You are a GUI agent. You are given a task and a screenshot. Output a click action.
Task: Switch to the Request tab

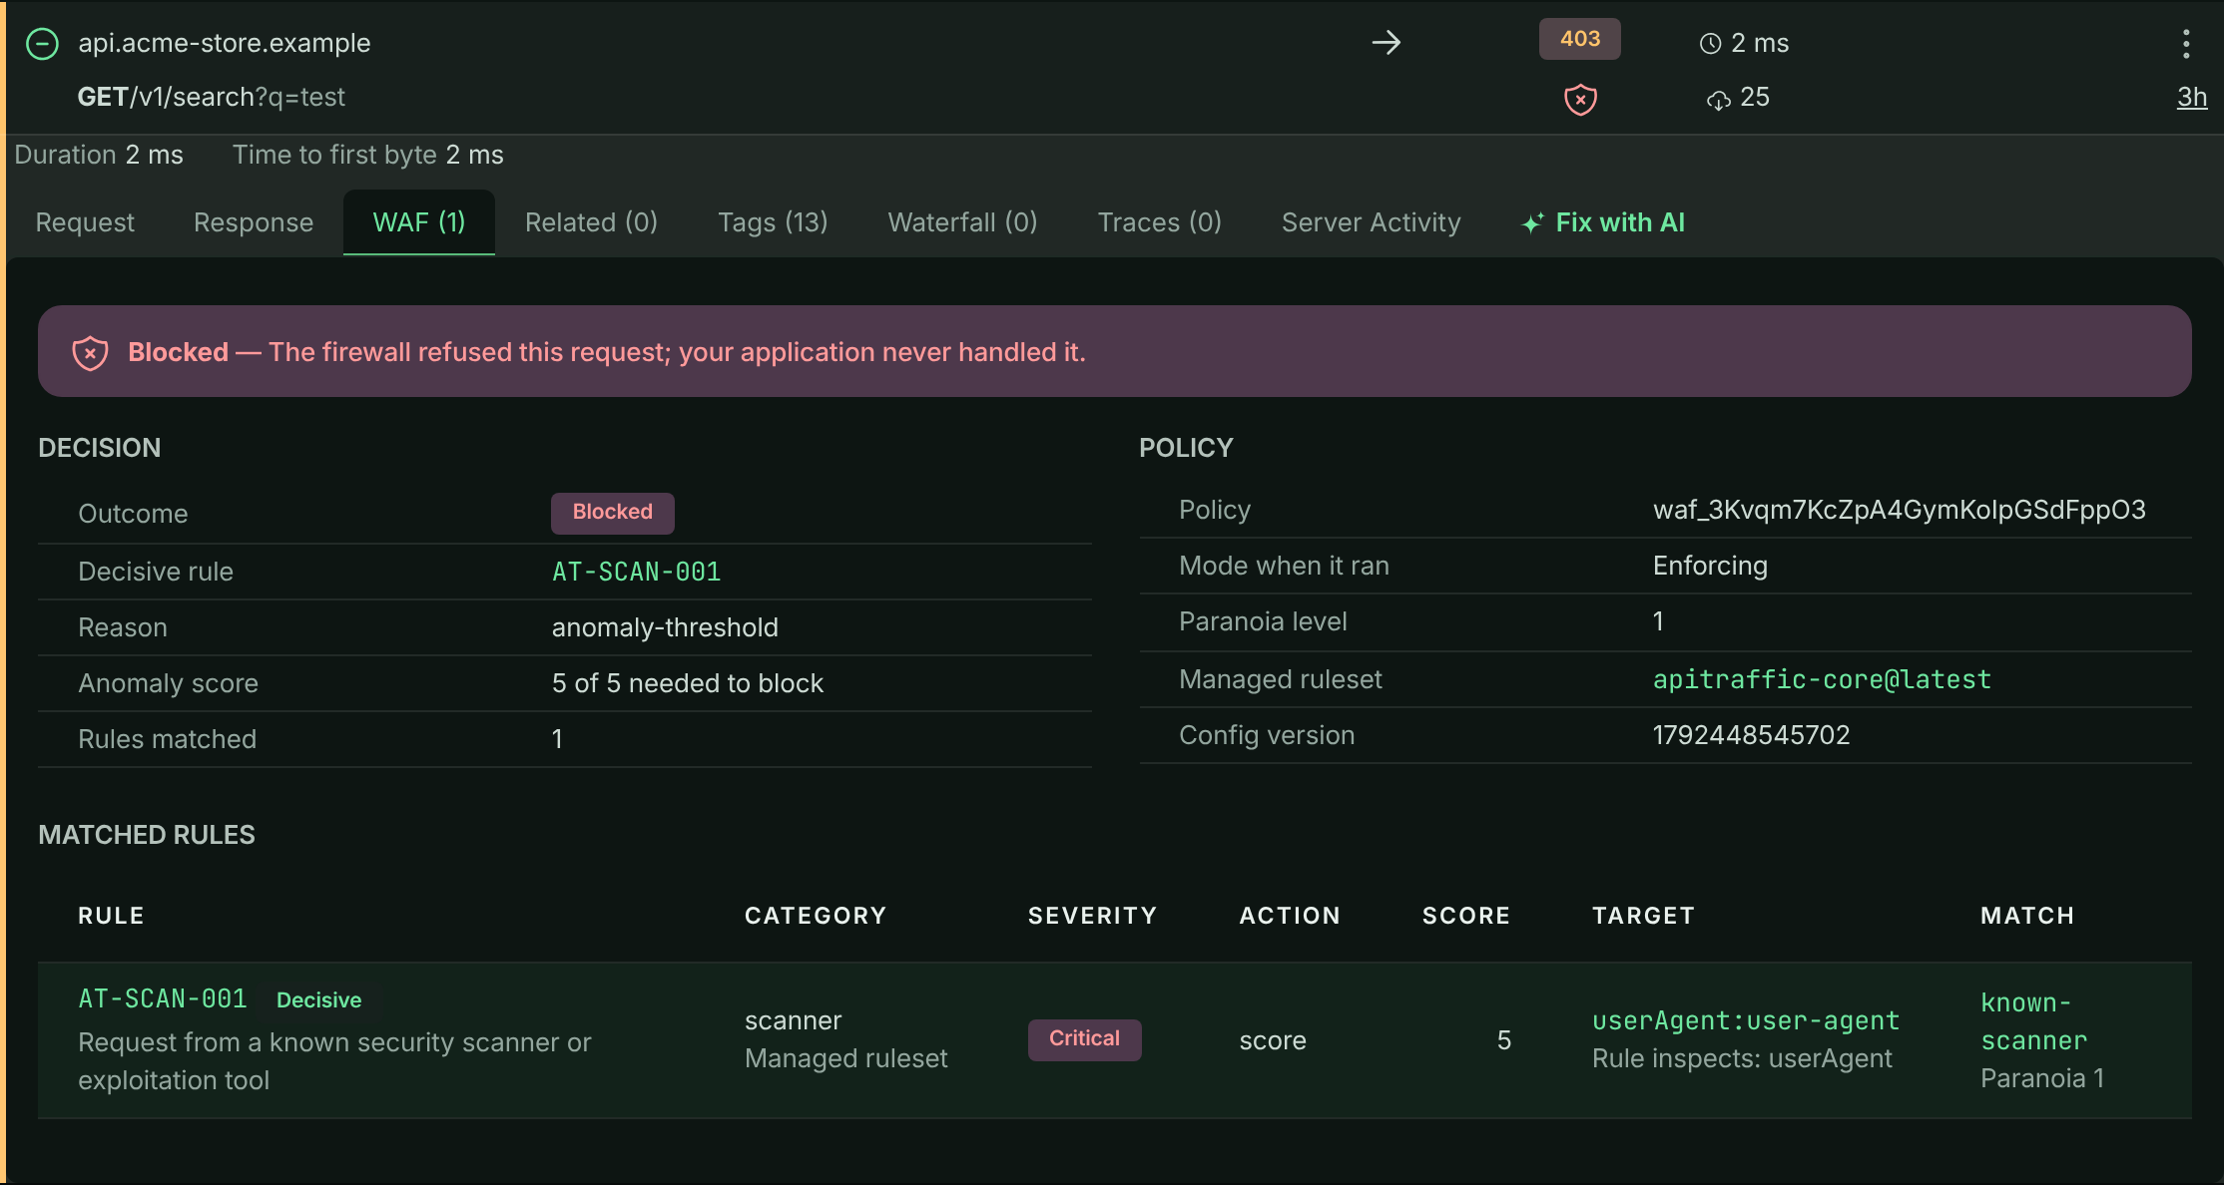85,222
